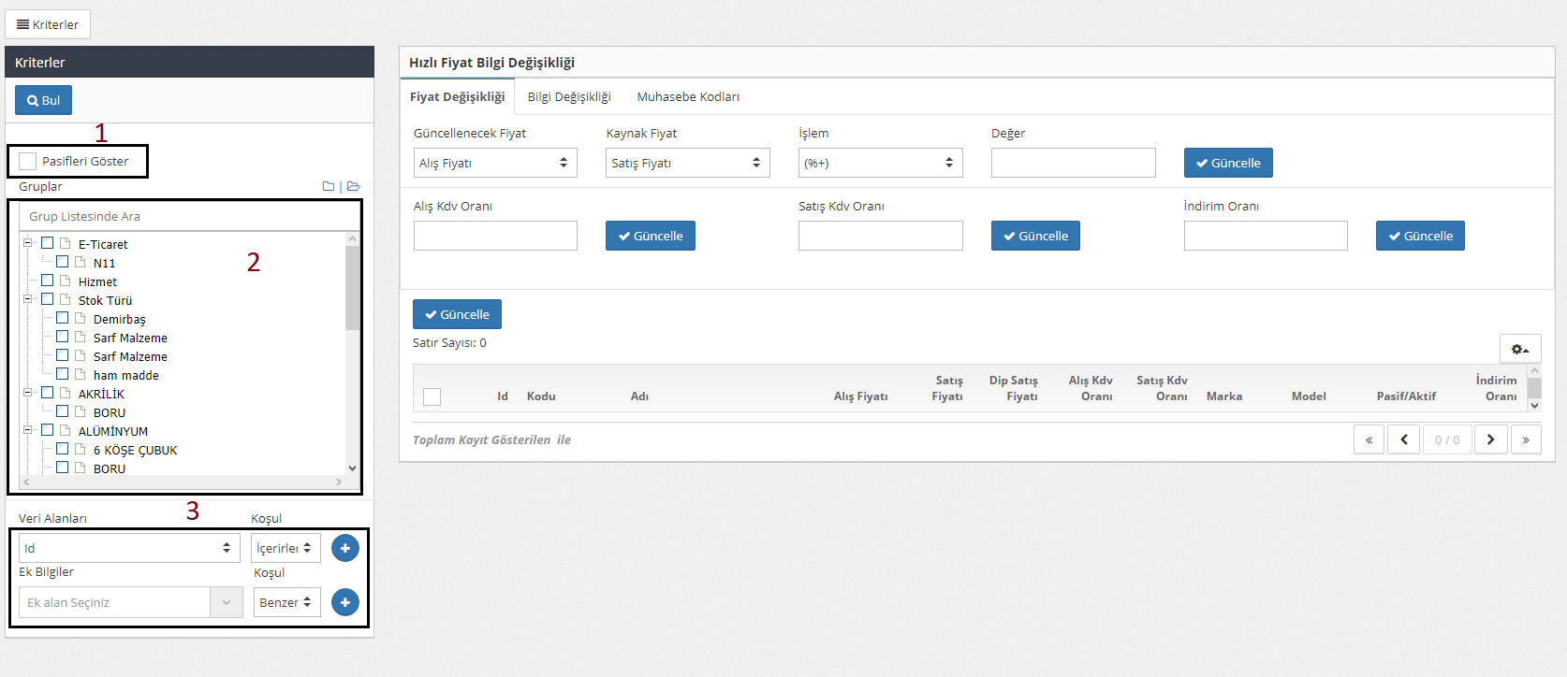Enable the Pasifleri Göster checkbox
This screenshot has height=677, width=1567.
click(28, 162)
